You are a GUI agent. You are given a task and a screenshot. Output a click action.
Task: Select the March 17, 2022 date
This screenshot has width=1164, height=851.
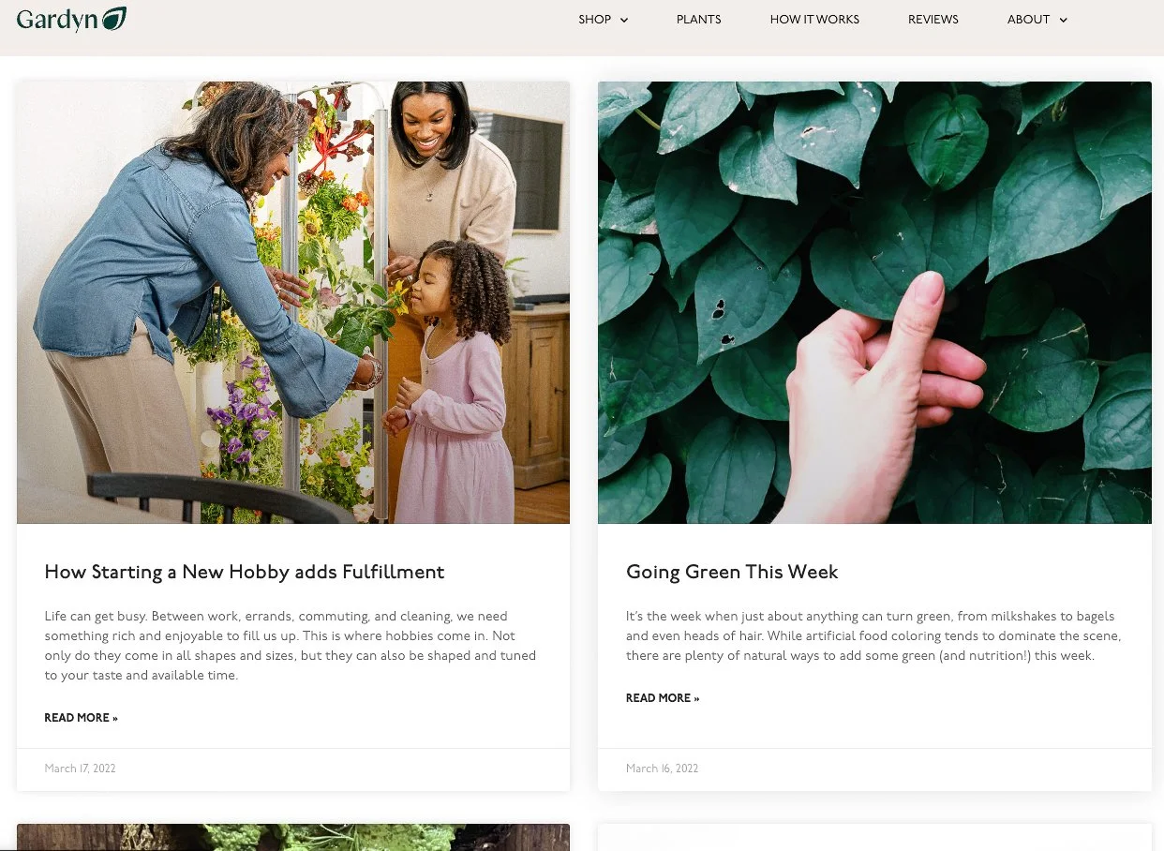pos(80,769)
